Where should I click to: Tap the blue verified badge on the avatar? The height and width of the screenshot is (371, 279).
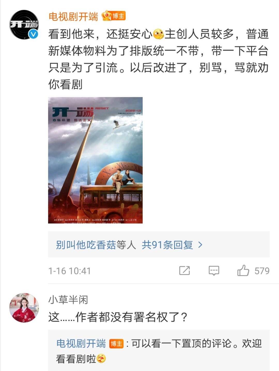[33, 34]
